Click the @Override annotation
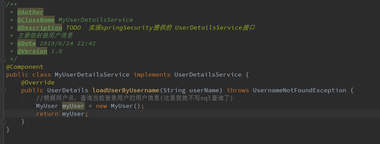 tap(38, 82)
